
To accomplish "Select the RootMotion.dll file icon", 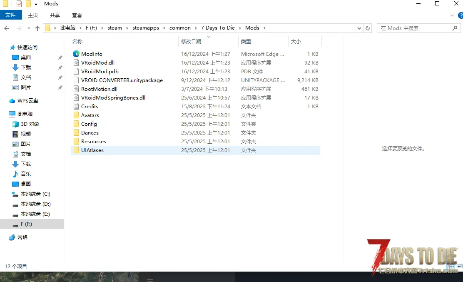I will pos(76,89).
